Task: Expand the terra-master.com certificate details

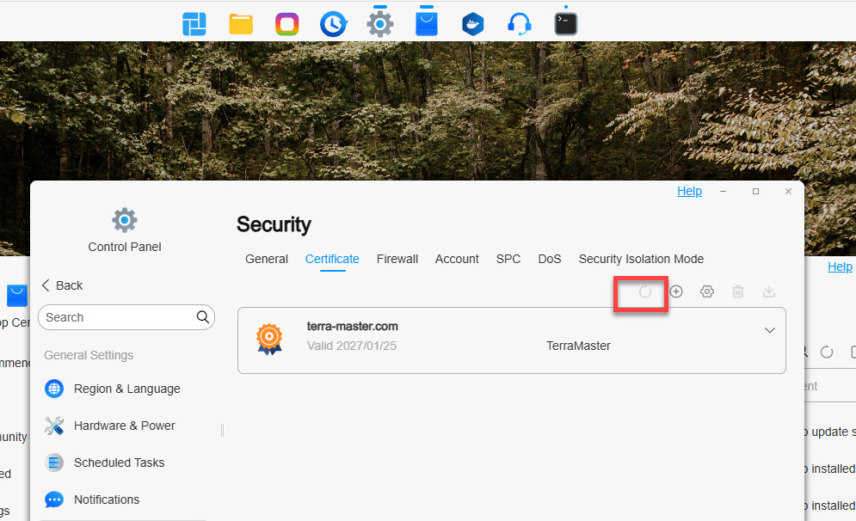Action: [x=770, y=330]
